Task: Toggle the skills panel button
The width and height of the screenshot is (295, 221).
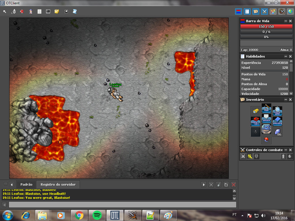Action: [247, 12]
